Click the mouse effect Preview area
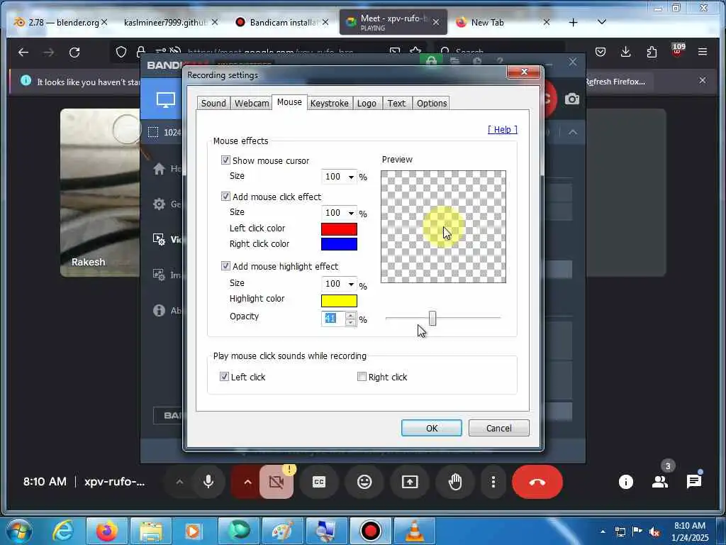Image resolution: width=726 pixels, height=545 pixels. [443, 226]
